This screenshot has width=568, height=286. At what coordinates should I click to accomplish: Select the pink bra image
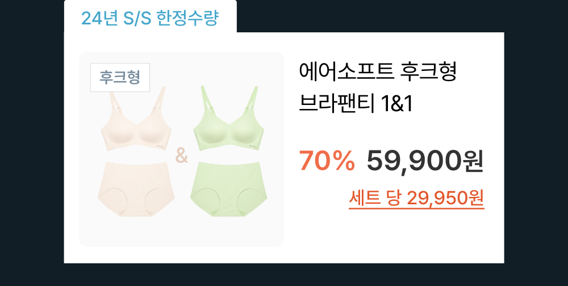tap(136, 119)
